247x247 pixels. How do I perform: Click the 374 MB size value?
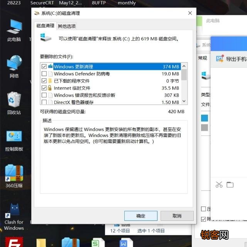tap(171, 67)
